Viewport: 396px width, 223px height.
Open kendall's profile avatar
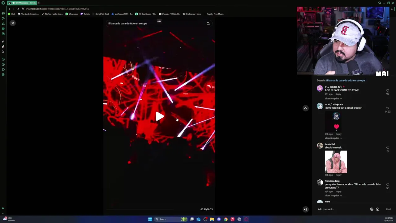pos(320,89)
